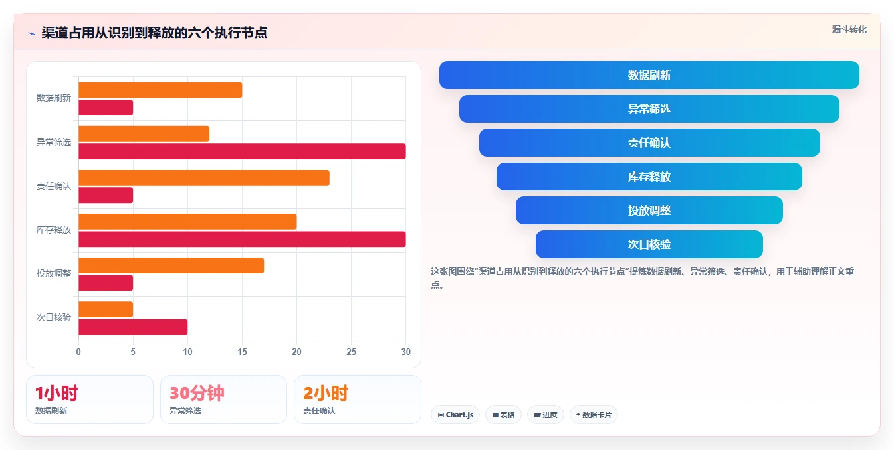Click the red bar for 异常筛选
Viewport: 894px width, 450px height.
point(242,151)
